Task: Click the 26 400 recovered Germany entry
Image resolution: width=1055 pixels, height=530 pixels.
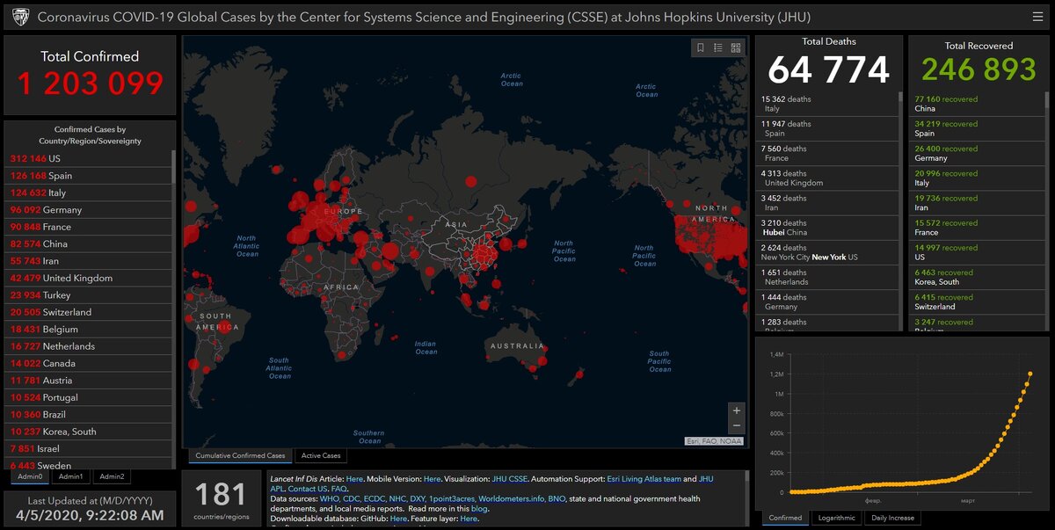Action: click(x=976, y=153)
